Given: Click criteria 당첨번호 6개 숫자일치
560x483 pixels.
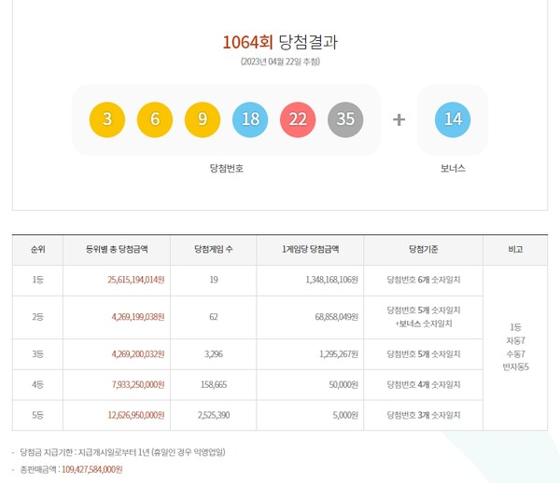Looking at the screenshot, I should [x=423, y=280].
